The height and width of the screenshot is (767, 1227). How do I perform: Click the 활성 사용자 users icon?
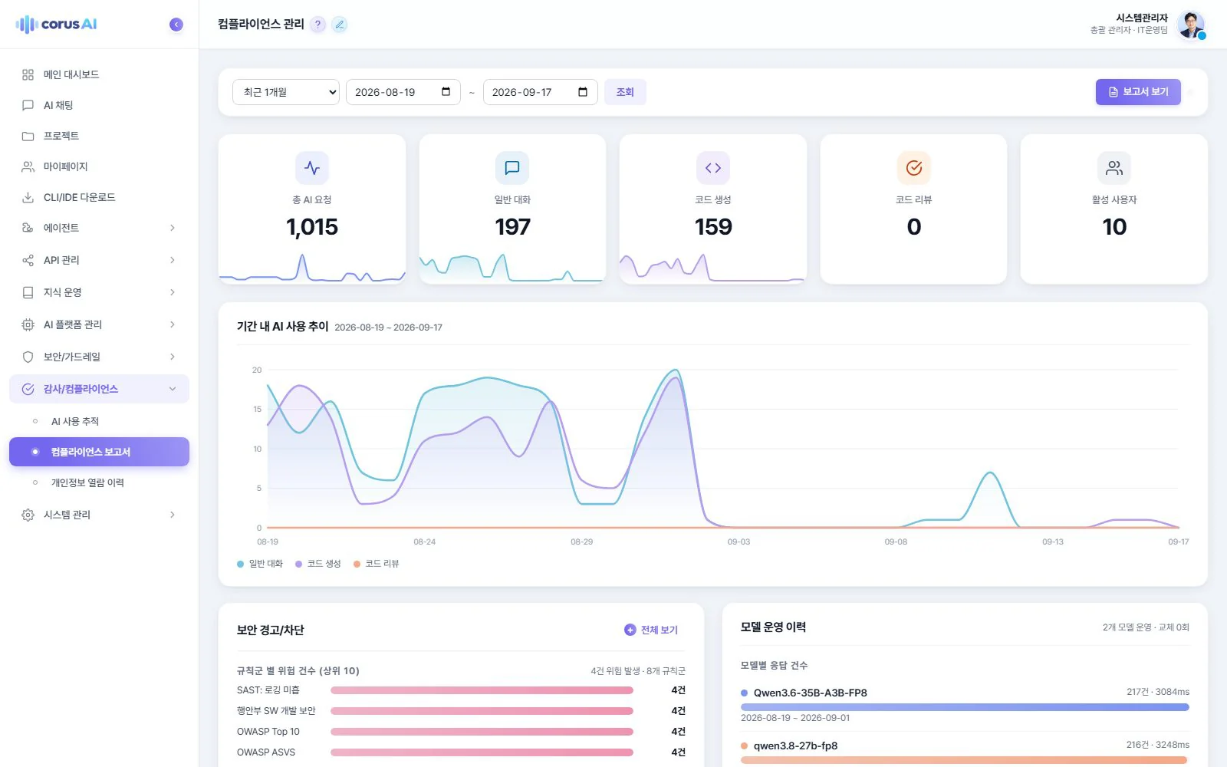click(1114, 168)
